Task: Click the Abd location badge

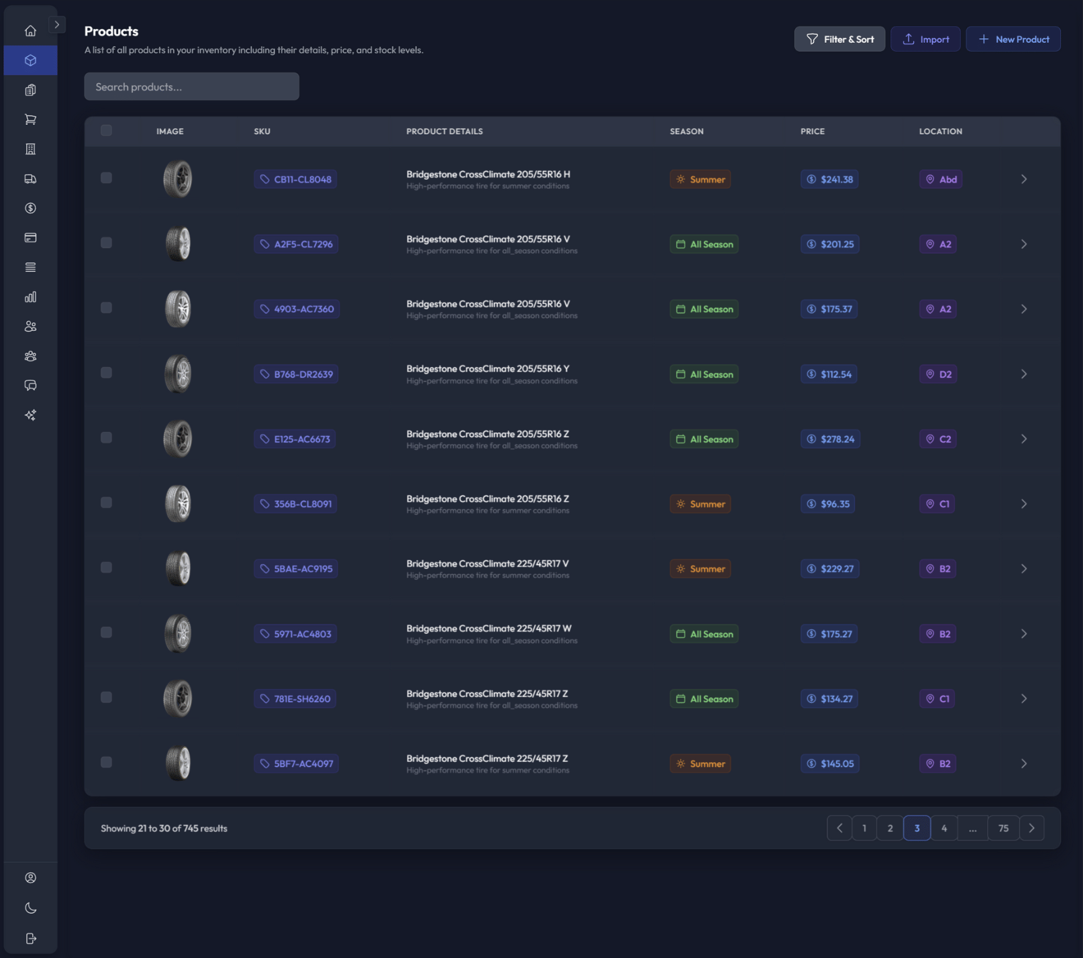Action: (x=941, y=179)
